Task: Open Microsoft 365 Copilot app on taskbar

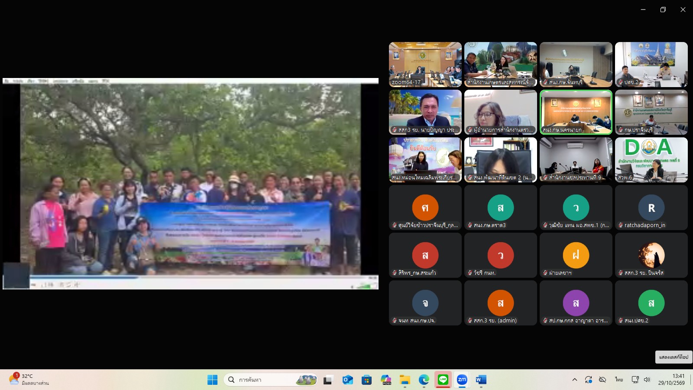Action: pos(386,380)
